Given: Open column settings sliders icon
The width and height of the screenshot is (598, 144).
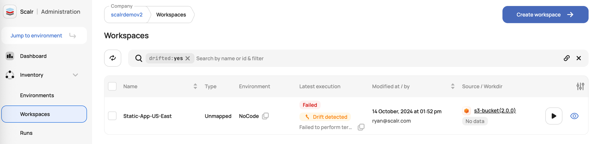Looking at the screenshot, I should [580, 86].
